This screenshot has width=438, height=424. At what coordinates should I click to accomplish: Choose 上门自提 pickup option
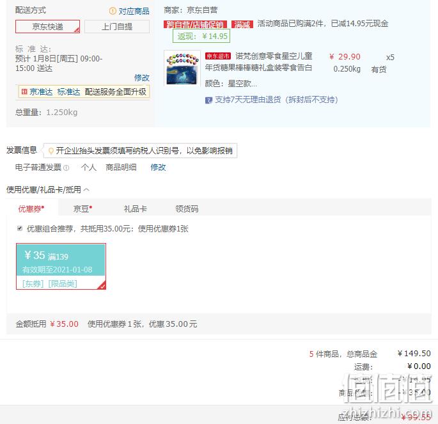[x=117, y=26]
